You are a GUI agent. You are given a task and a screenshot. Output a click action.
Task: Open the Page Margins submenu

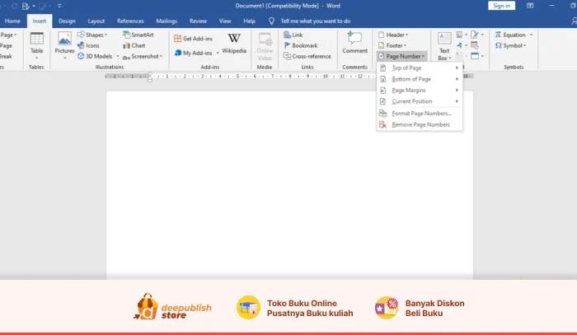tap(420, 90)
